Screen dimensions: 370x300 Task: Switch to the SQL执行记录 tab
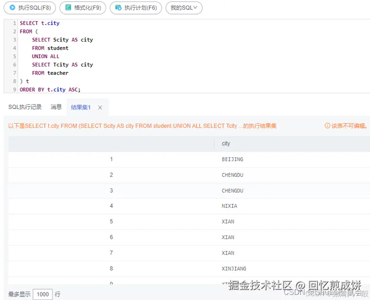click(25, 107)
